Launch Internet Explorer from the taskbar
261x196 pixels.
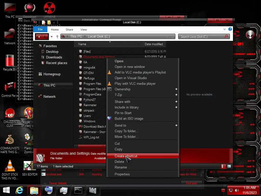[x=19, y=190]
